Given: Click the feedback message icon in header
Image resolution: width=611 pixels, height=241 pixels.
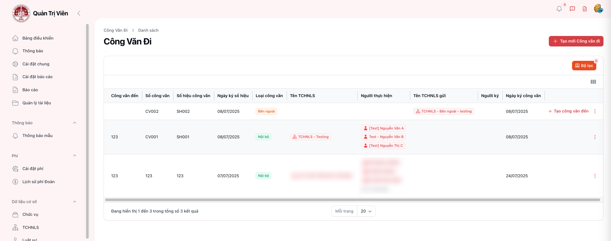Looking at the screenshot, I should coord(572,9).
